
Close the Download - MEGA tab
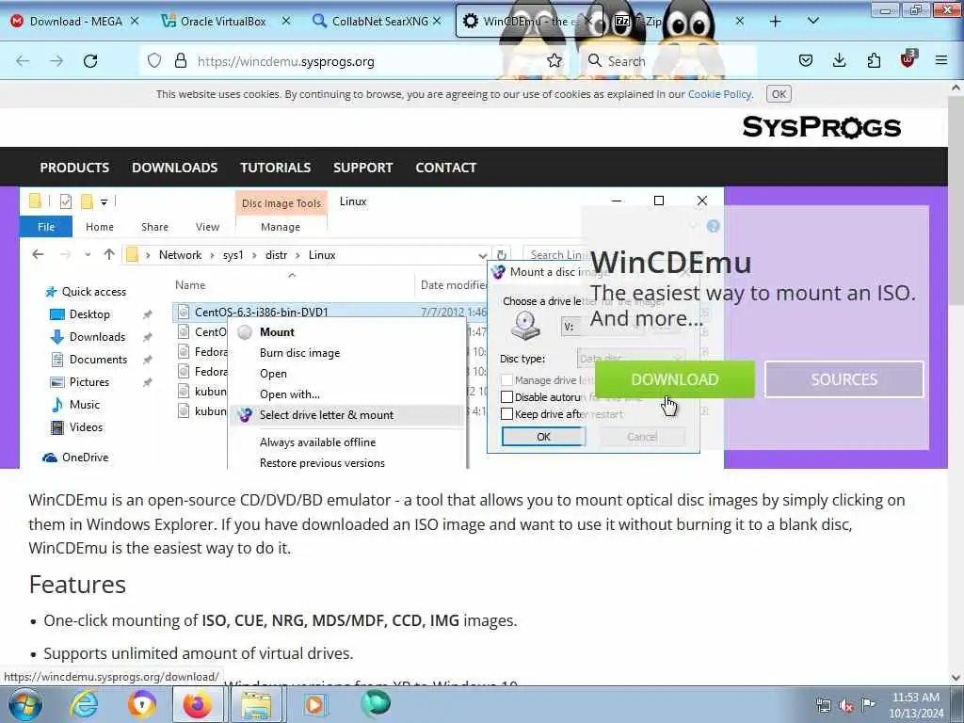135,22
